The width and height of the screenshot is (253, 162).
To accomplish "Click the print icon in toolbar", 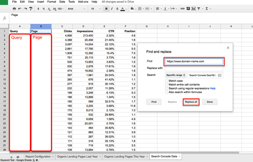I will pyautogui.click(x=14, y=9).
